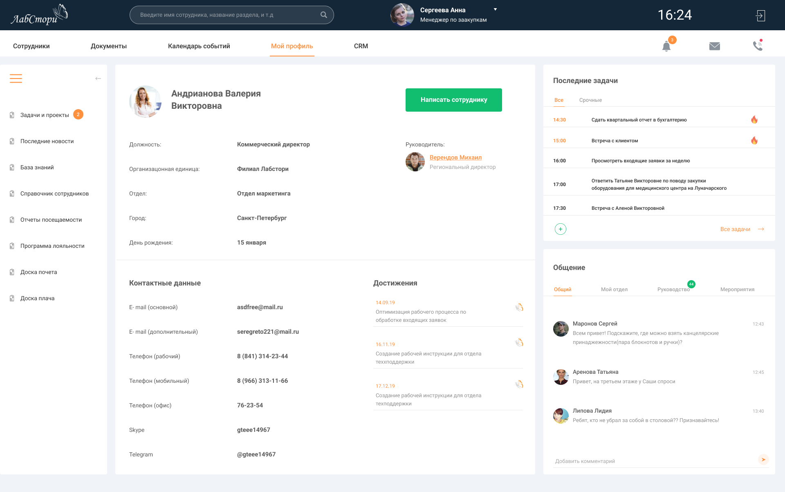Open Календарь событий menu item
The image size is (785, 492).
pos(199,46)
